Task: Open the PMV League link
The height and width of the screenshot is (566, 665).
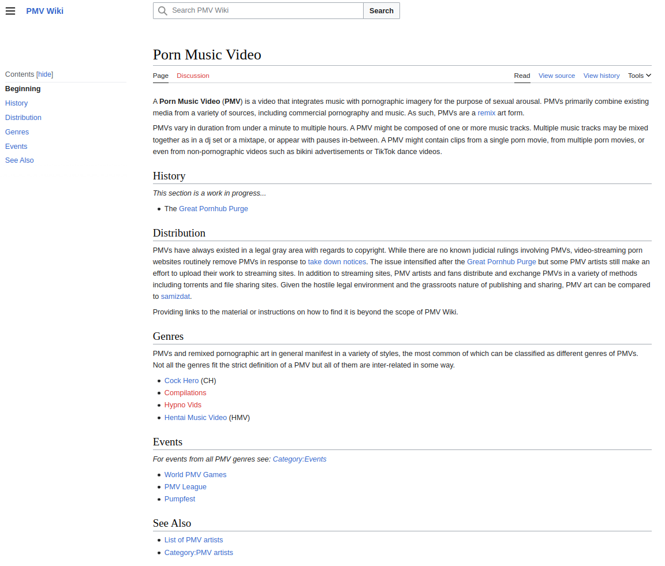Action: point(185,487)
